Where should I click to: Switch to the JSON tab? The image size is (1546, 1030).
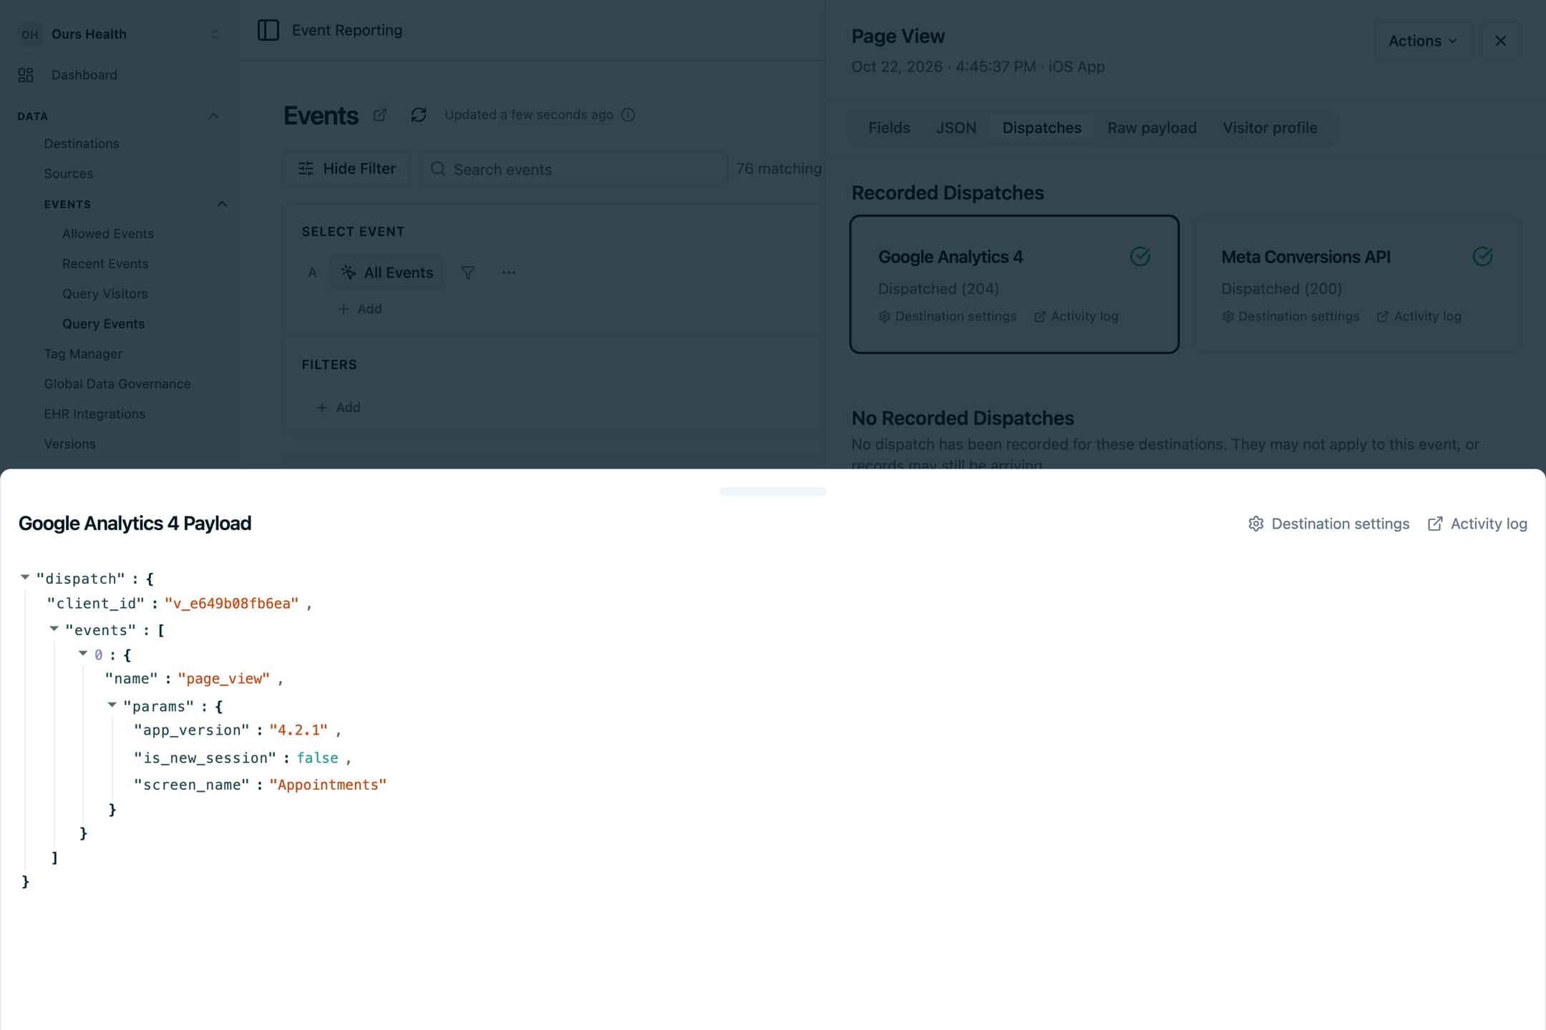(956, 128)
